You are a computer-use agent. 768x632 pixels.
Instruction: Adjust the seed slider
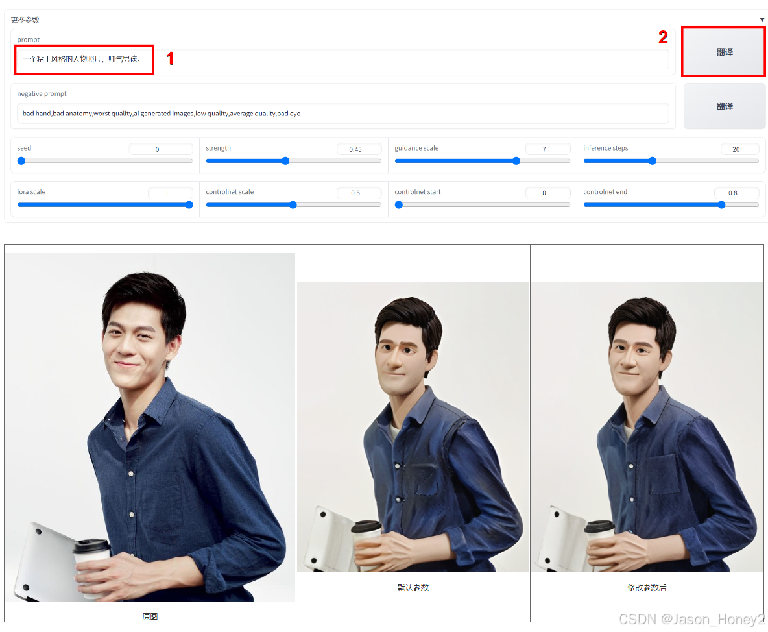click(105, 161)
